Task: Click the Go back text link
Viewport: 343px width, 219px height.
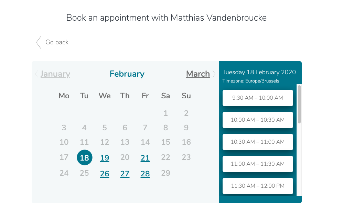Action: [x=57, y=42]
